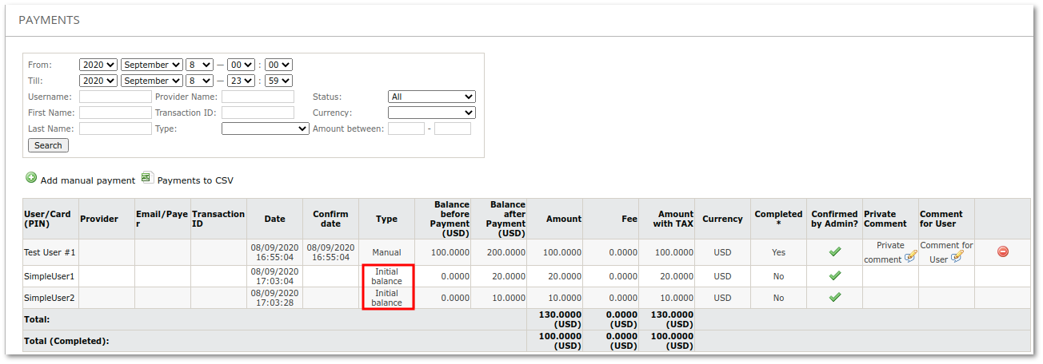The image size is (1043, 364).
Task: Open the Type filter dropdown
Action: click(265, 129)
